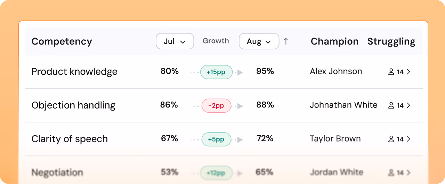
Task: Click the +5pp growth badge
Action: point(216,139)
